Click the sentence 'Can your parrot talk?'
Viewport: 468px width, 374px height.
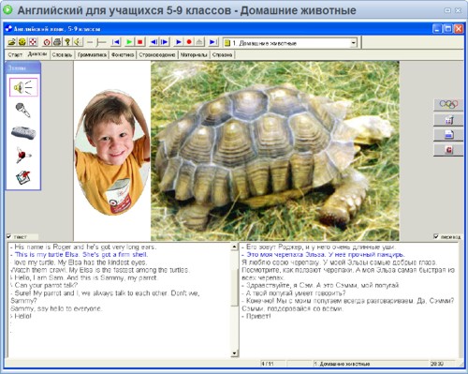click(46, 285)
